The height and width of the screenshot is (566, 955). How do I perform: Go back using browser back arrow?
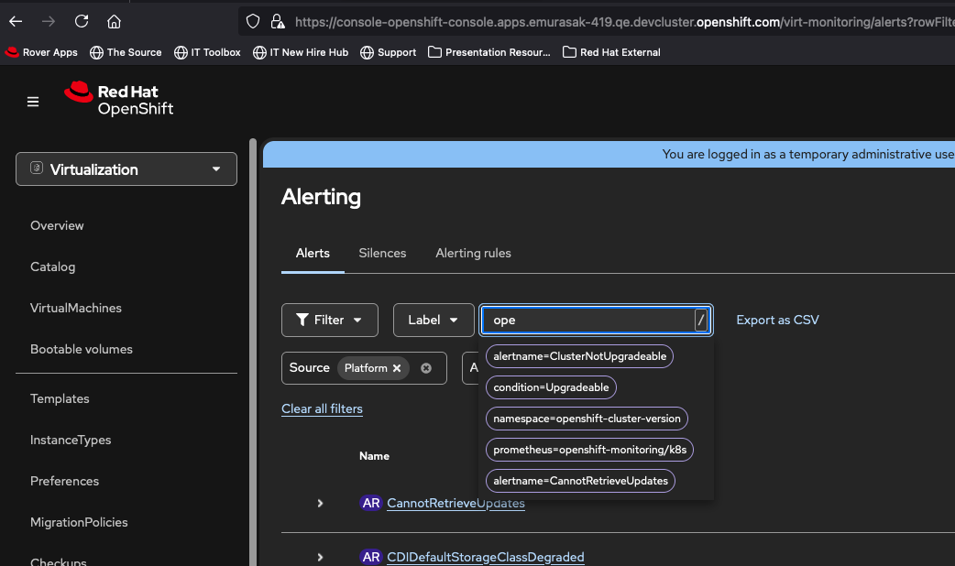(16, 21)
